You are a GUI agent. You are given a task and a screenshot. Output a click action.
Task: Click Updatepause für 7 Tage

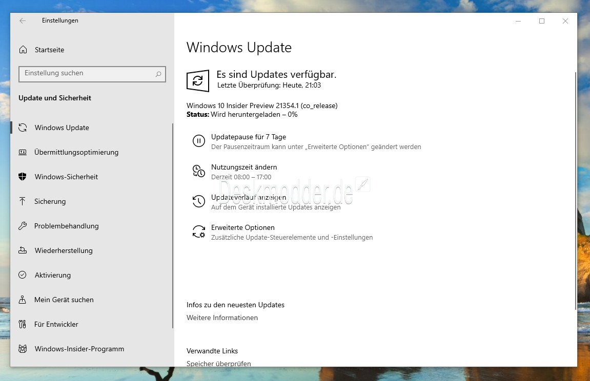pos(248,137)
